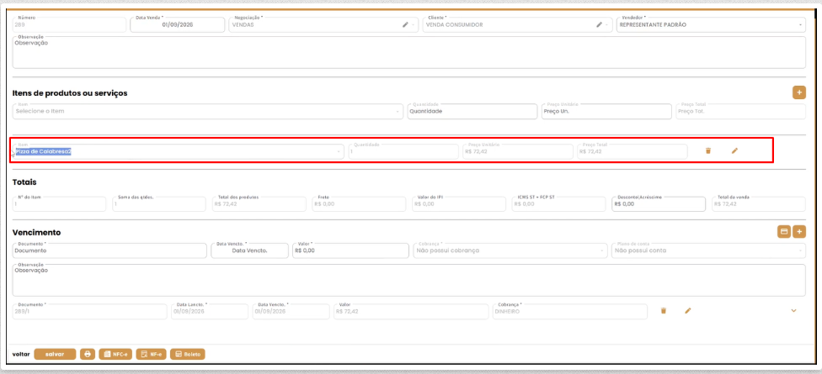Image resolution: width=822 pixels, height=374 pixels.
Task: Add a due date with Vencimento plus button
Action: pos(799,232)
